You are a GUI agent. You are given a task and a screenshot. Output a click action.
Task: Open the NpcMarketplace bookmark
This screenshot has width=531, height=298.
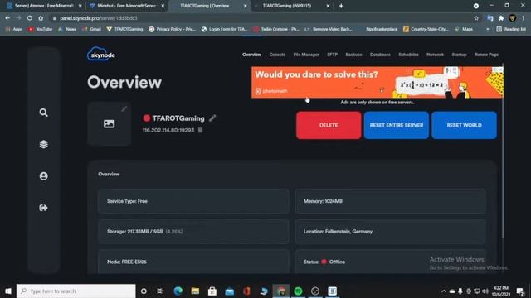(382, 30)
